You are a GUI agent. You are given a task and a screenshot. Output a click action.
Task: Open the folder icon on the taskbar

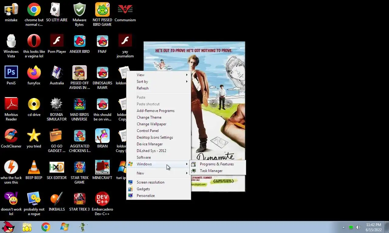pyautogui.click(x=27, y=227)
